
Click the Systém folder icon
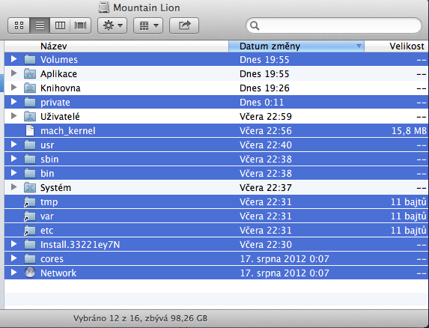(x=30, y=187)
